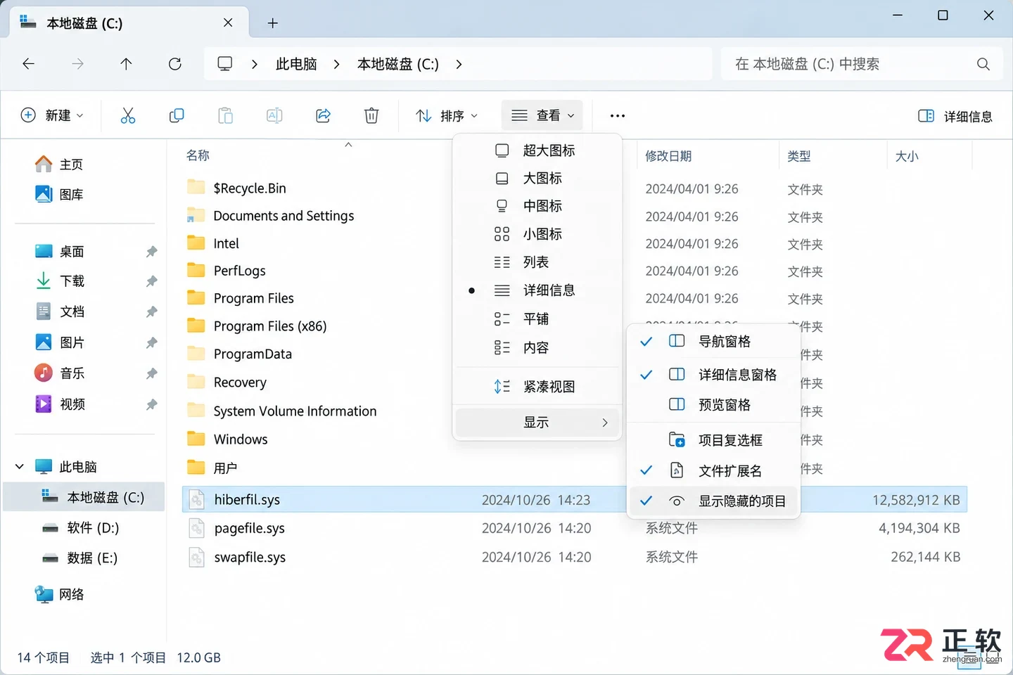
Task: Click the Copy icon in toolbar
Action: point(177,115)
